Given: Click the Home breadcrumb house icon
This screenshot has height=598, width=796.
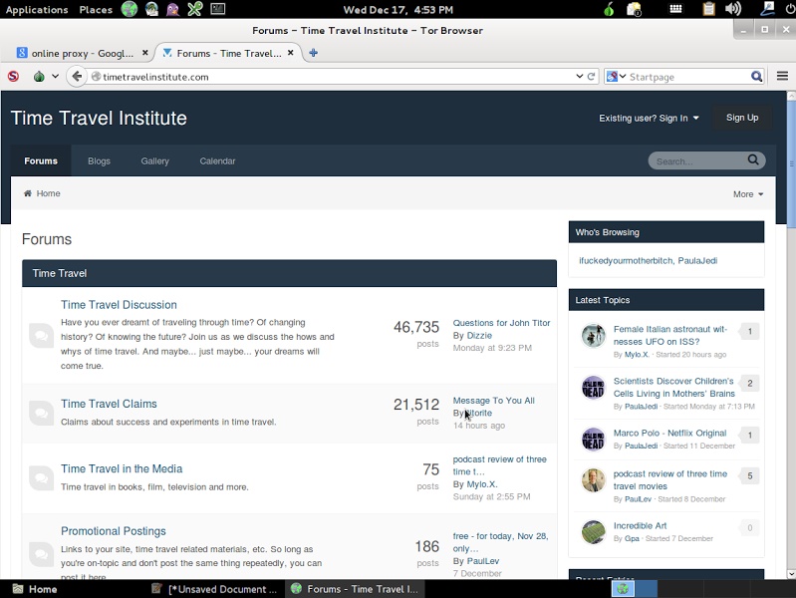Looking at the screenshot, I should 28,193.
